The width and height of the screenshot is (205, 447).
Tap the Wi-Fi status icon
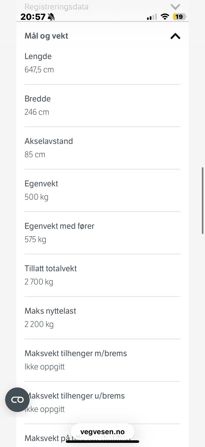pos(165,17)
